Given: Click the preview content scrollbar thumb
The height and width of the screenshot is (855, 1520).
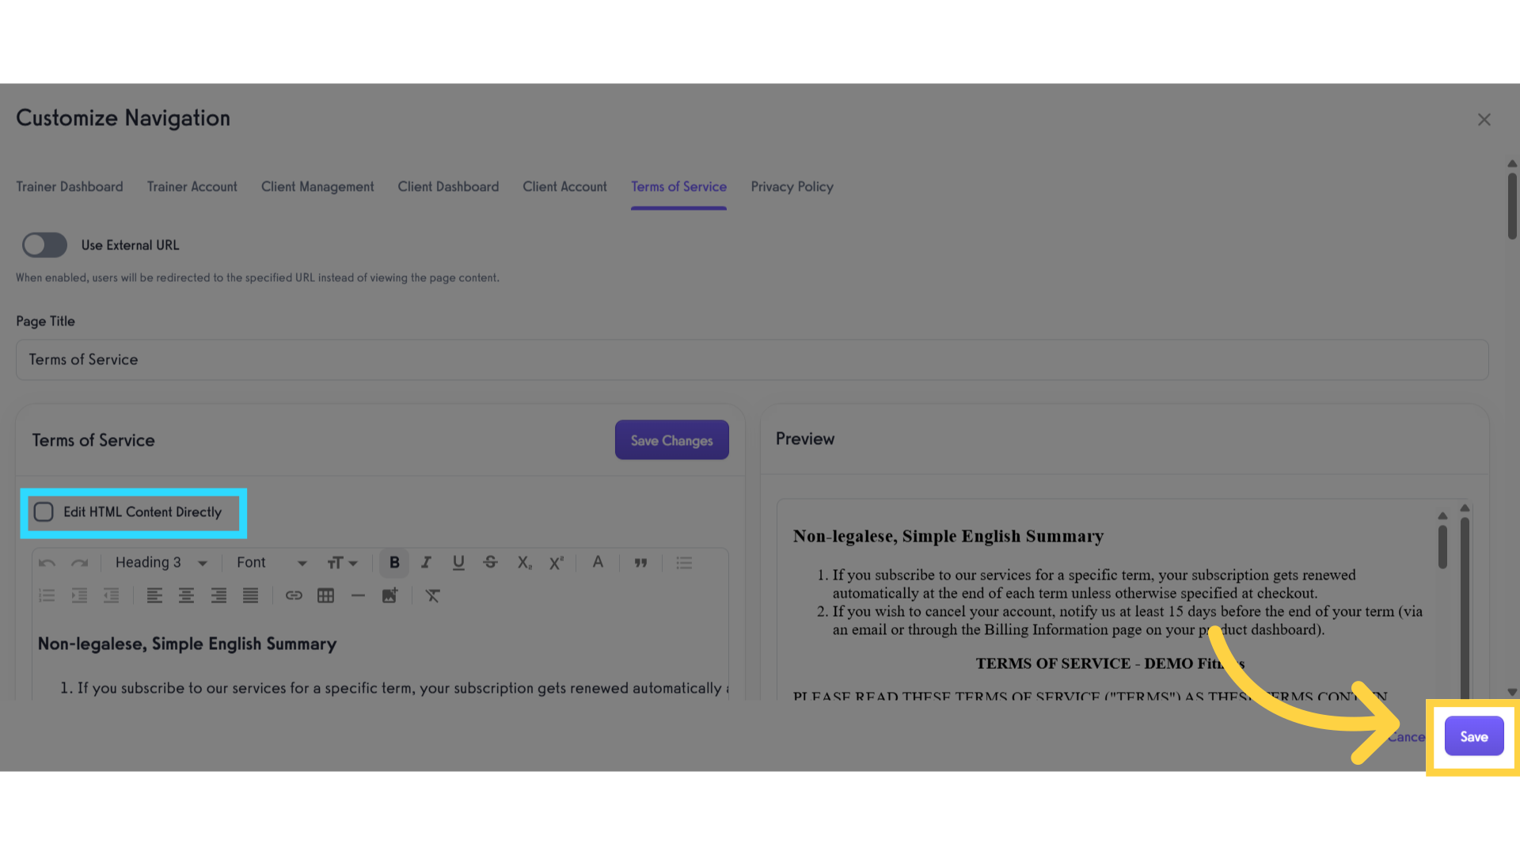Looking at the screenshot, I should (x=1442, y=546).
